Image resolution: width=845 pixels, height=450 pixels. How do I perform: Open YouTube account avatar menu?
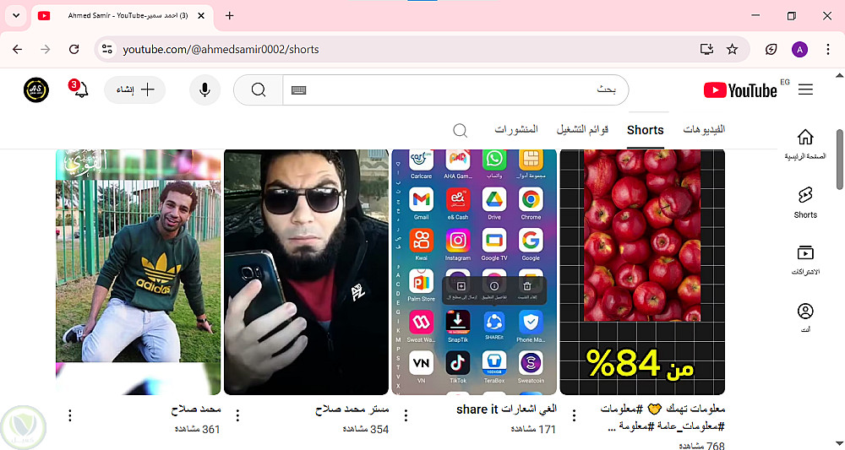[36, 89]
